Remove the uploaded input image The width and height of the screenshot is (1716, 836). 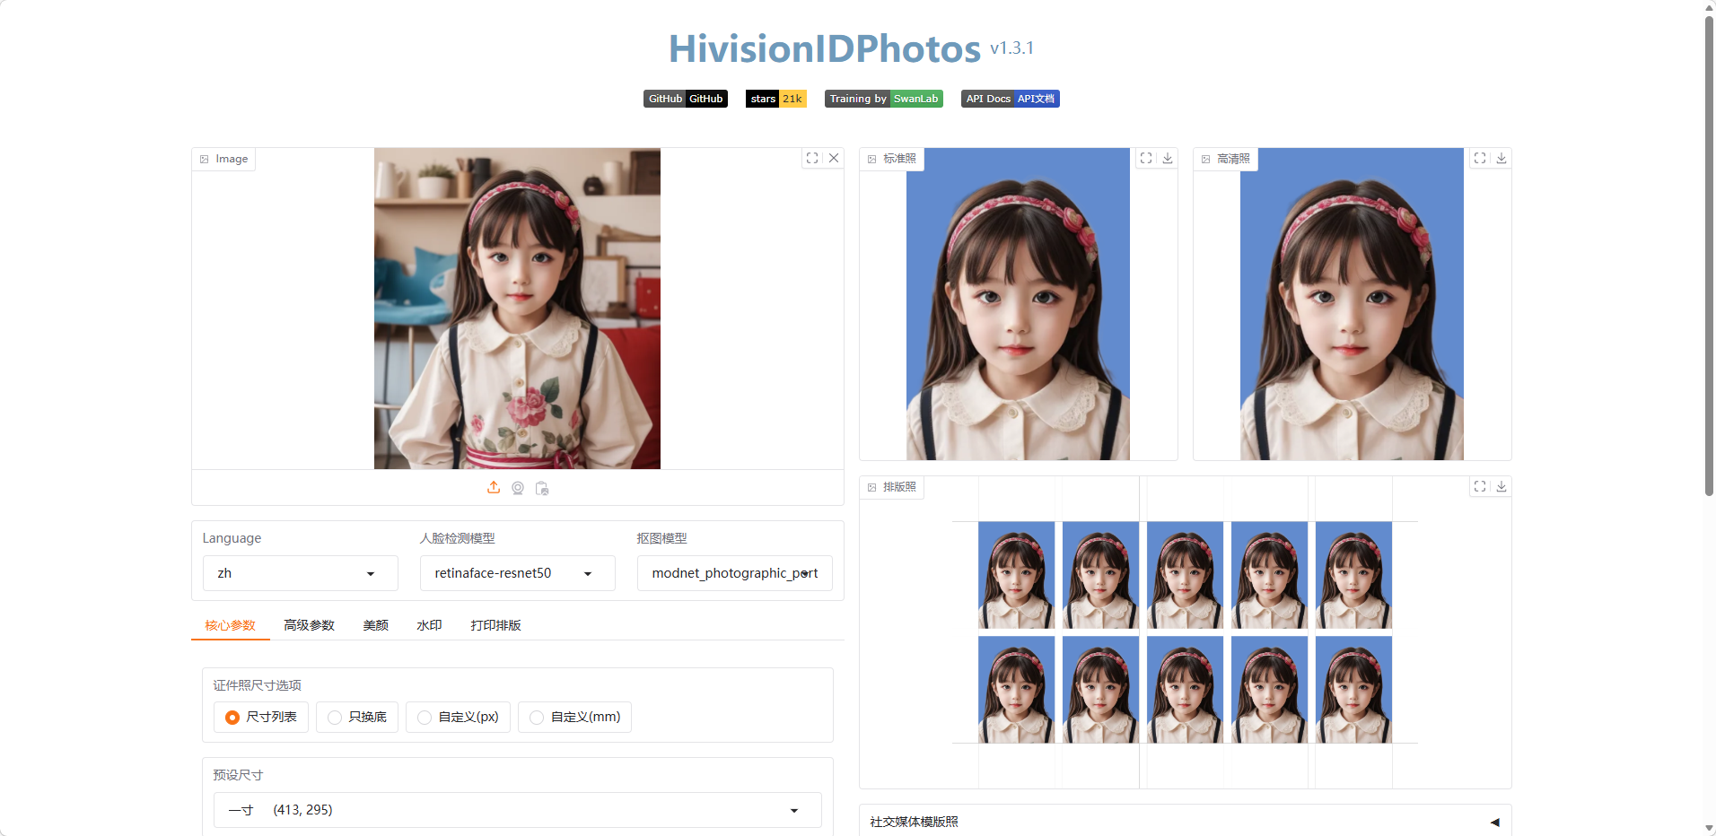click(x=834, y=158)
